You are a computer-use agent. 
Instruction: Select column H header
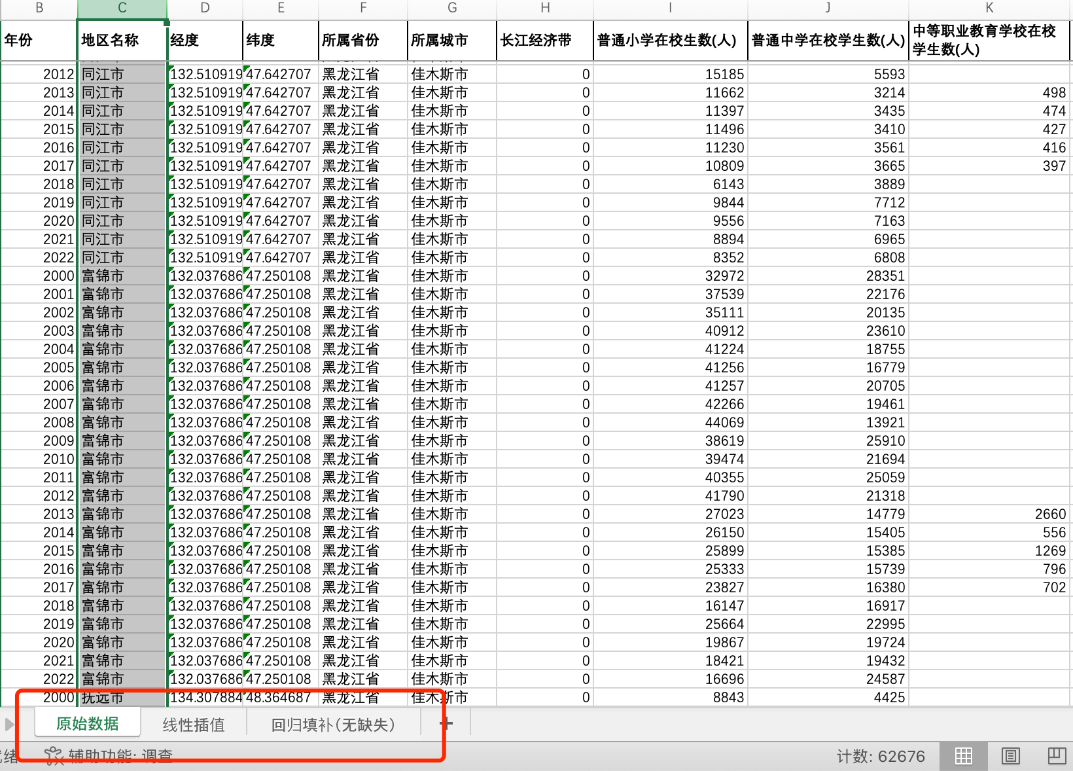[x=545, y=9]
